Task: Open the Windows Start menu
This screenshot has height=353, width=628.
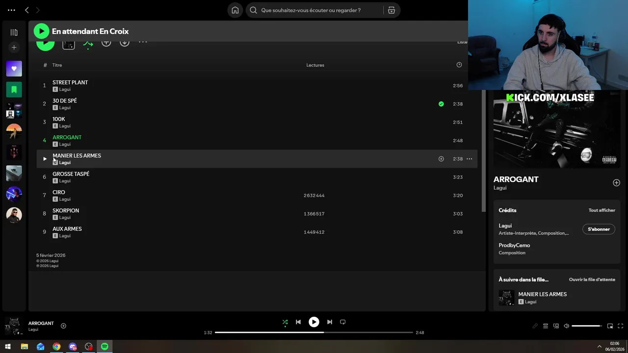Action: [x=8, y=347]
